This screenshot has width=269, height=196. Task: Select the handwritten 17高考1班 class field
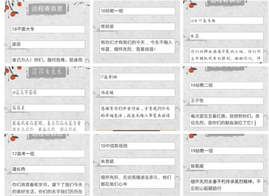[x=137, y=77]
